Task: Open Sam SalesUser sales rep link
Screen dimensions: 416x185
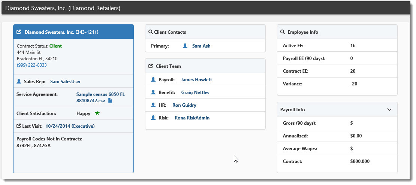Action: point(66,82)
